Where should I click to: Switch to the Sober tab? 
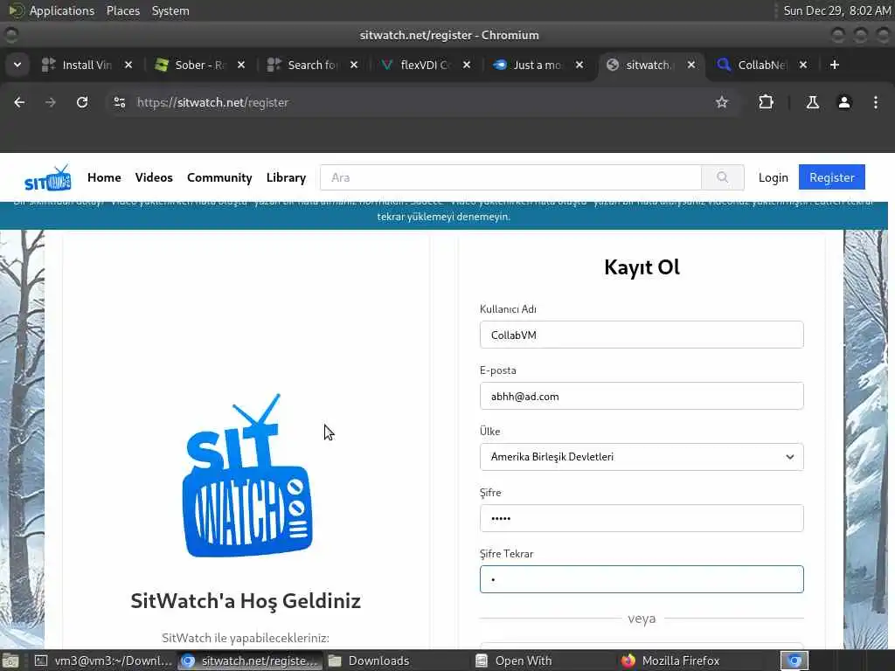click(x=198, y=65)
